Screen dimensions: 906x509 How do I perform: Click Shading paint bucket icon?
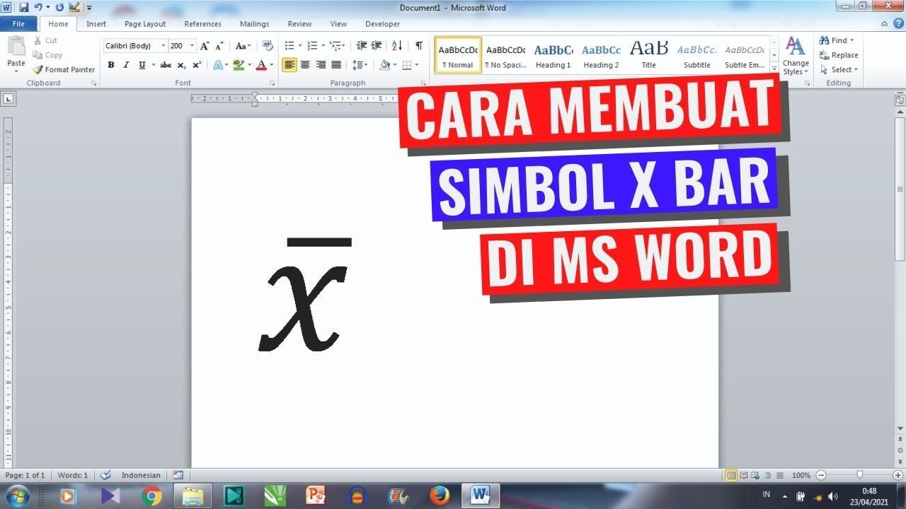(x=384, y=65)
